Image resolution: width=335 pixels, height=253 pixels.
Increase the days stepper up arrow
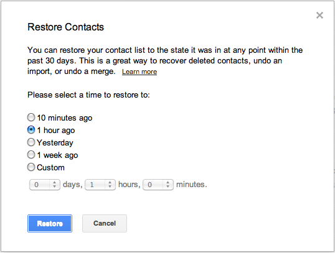(x=54, y=182)
